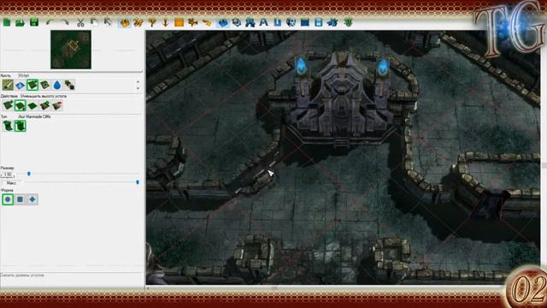Pick the highlighted manmade cliffs type
The image size is (547, 308).
click(20, 126)
